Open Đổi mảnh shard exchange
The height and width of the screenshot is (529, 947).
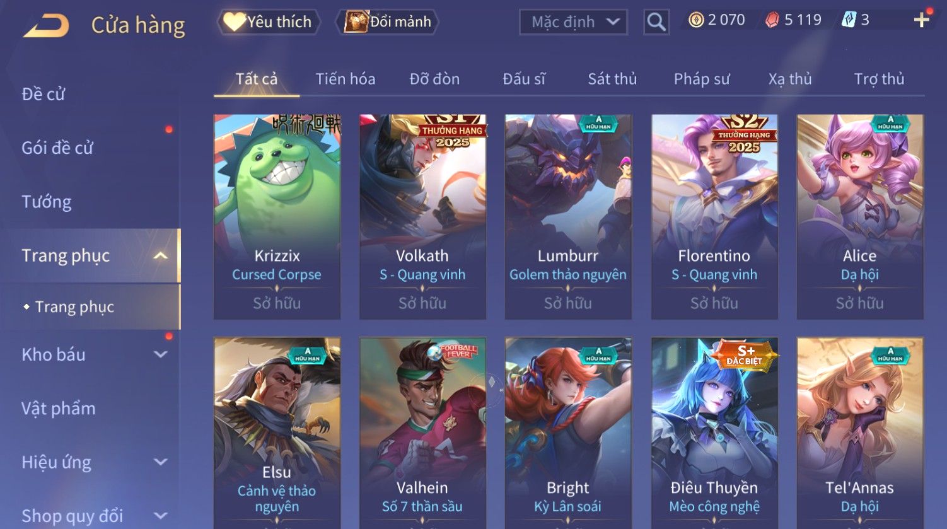point(388,22)
